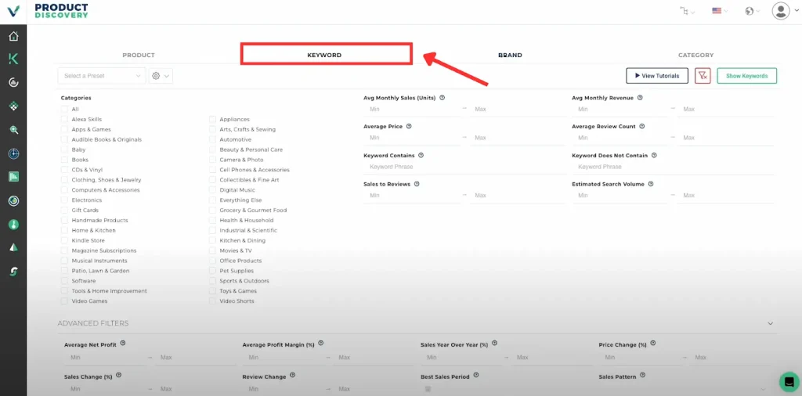The image size is (802, 396).
Task: Open the green diamond grid sidebar icon
Action: [14, 106]
